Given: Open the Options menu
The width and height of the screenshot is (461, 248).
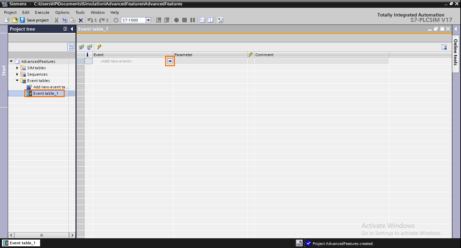Looking at the screenshot, I should [x=62, y=12].
